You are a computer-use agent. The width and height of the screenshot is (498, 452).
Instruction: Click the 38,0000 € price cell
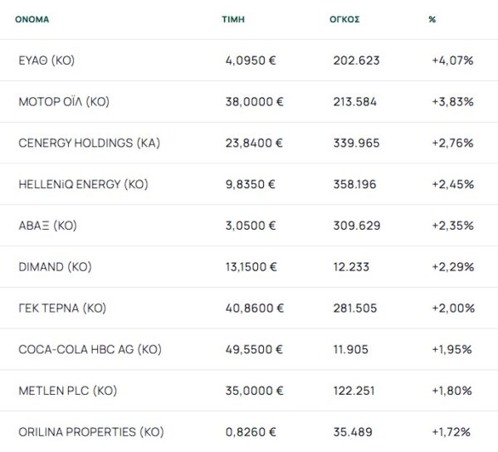pyautogui.click(x=255, y=102)
